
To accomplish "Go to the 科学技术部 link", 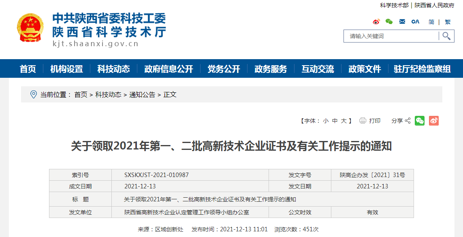I will pos(394,5).
